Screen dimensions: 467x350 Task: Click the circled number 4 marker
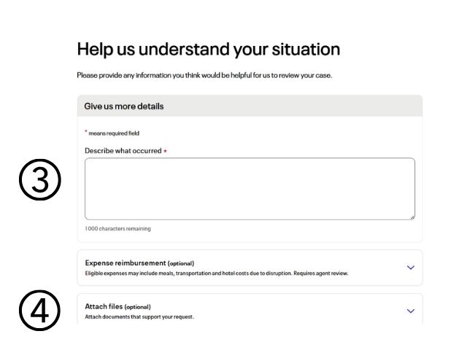coord(39,311)
